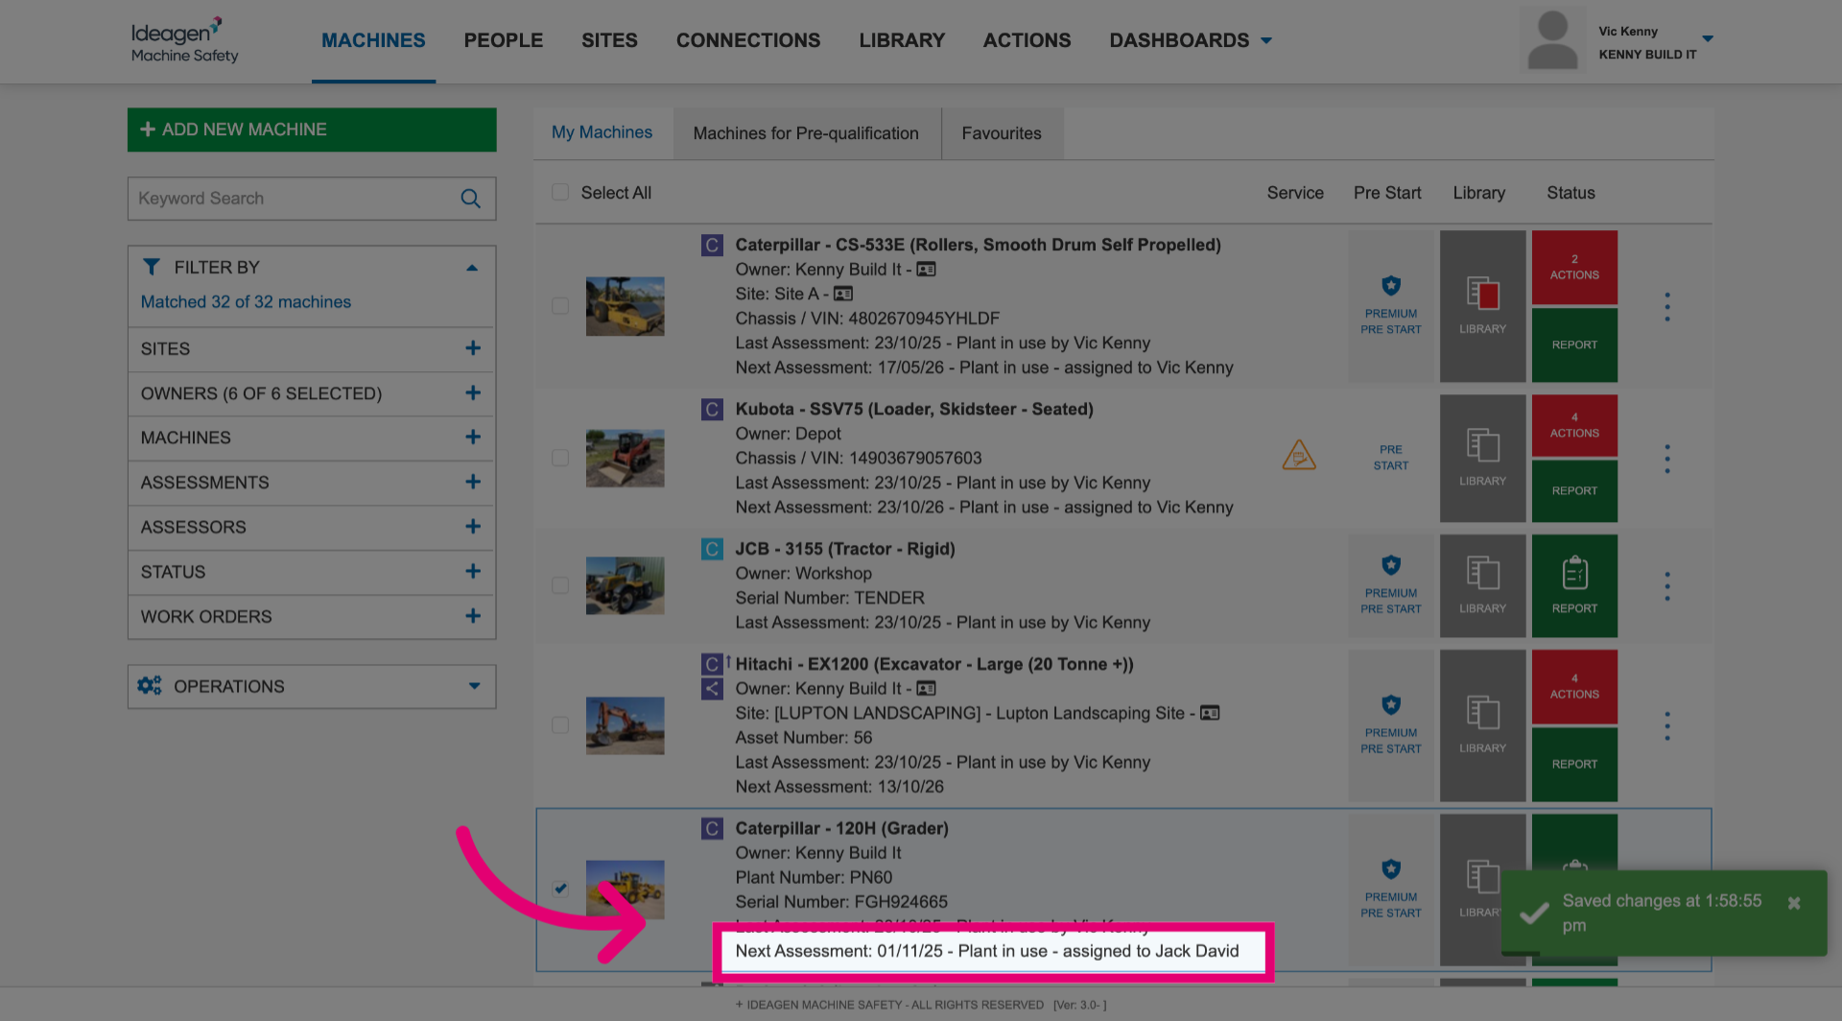Open more options for JCB 3155
This screenshot has width=1842, height=1021.
(1667, 586)
